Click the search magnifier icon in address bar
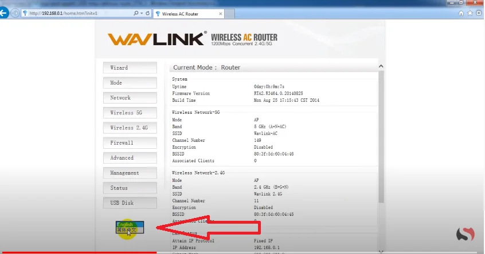 pos(135,13)
